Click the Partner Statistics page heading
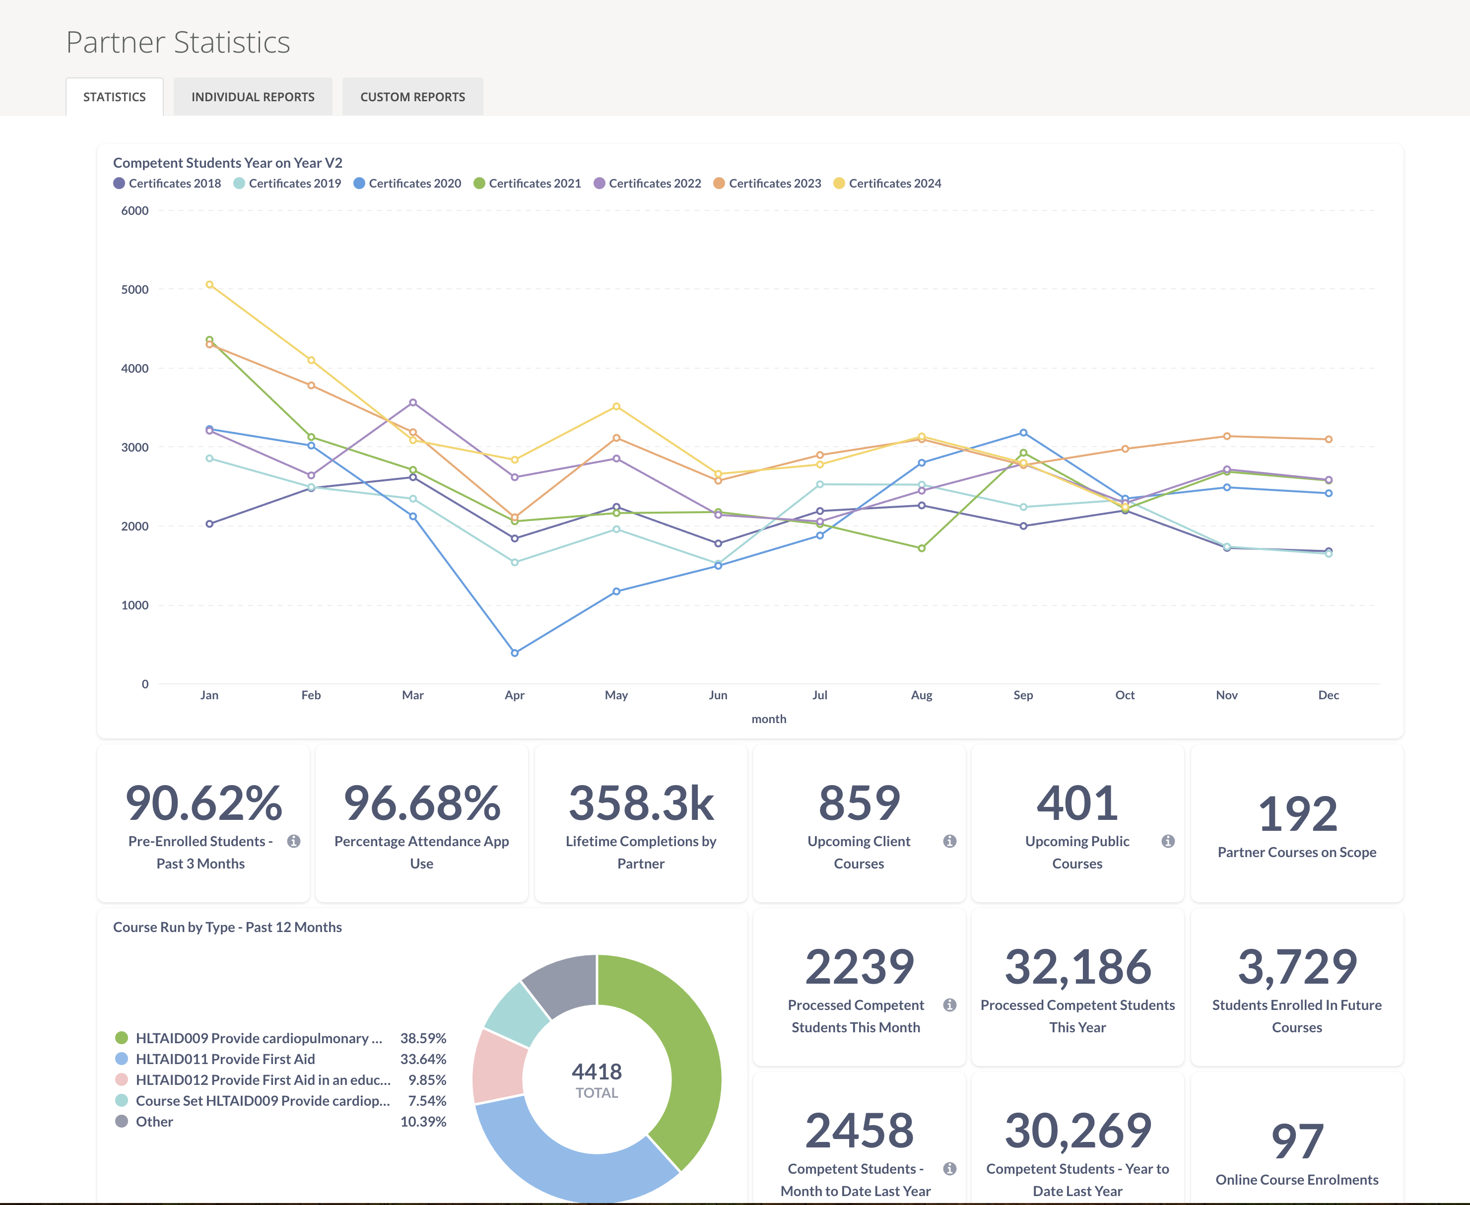This screenshot has height=1205, width=1470. click(178, 42)
